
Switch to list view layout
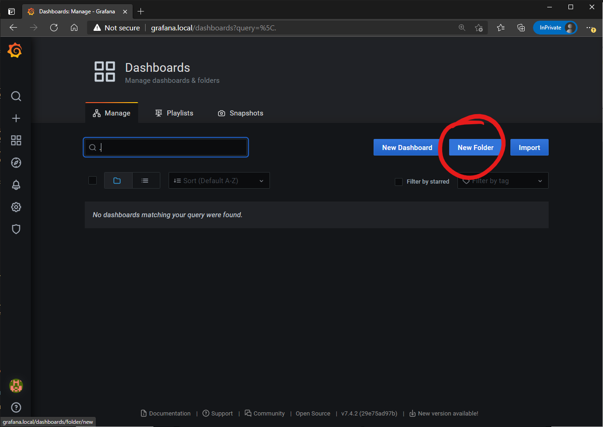coord(146,180)
